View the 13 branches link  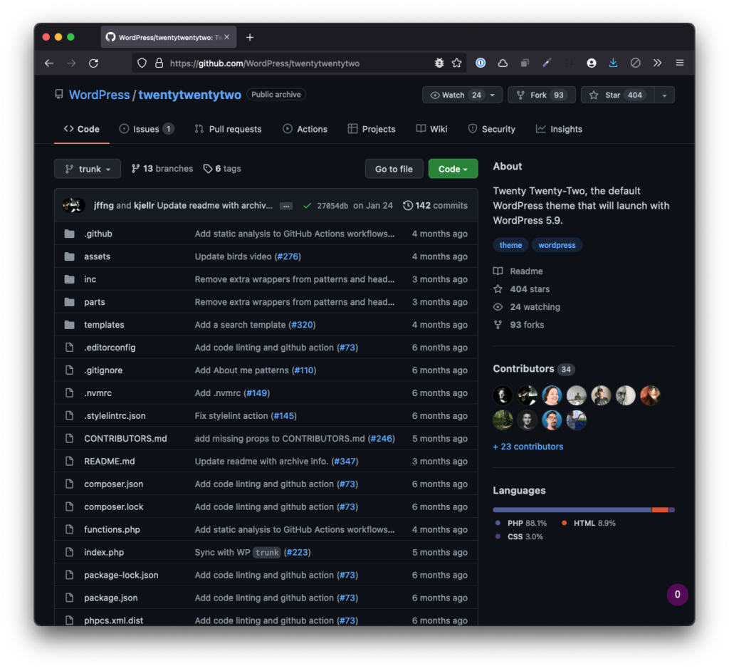(x=162, y=168)
